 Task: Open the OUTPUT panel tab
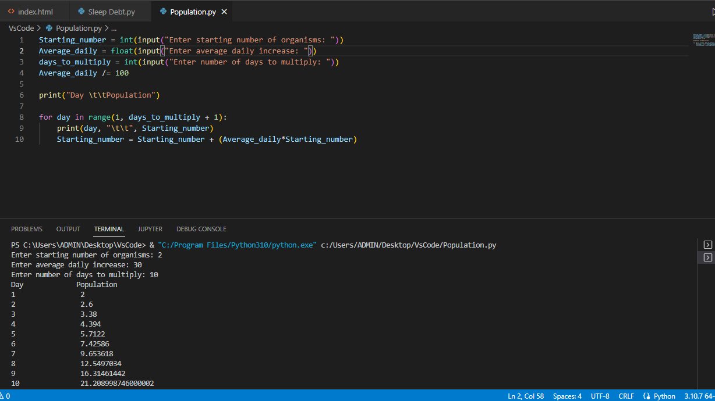tap(68, 229)
